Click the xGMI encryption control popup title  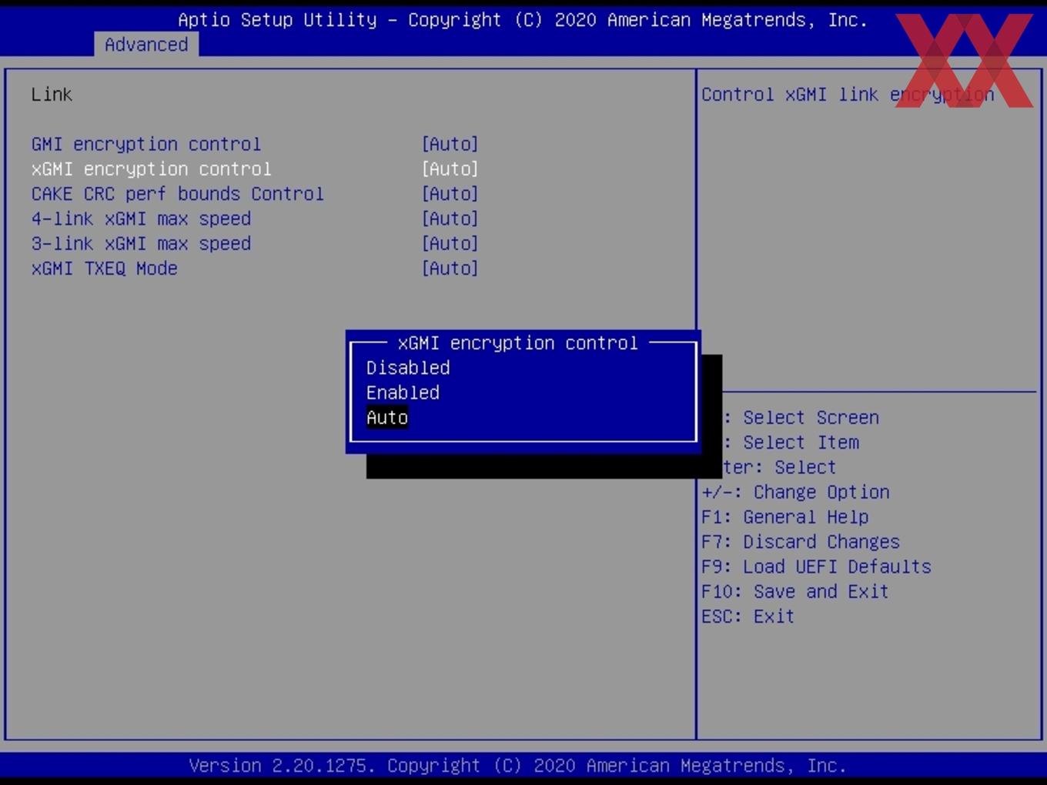[x=518, y=343]
